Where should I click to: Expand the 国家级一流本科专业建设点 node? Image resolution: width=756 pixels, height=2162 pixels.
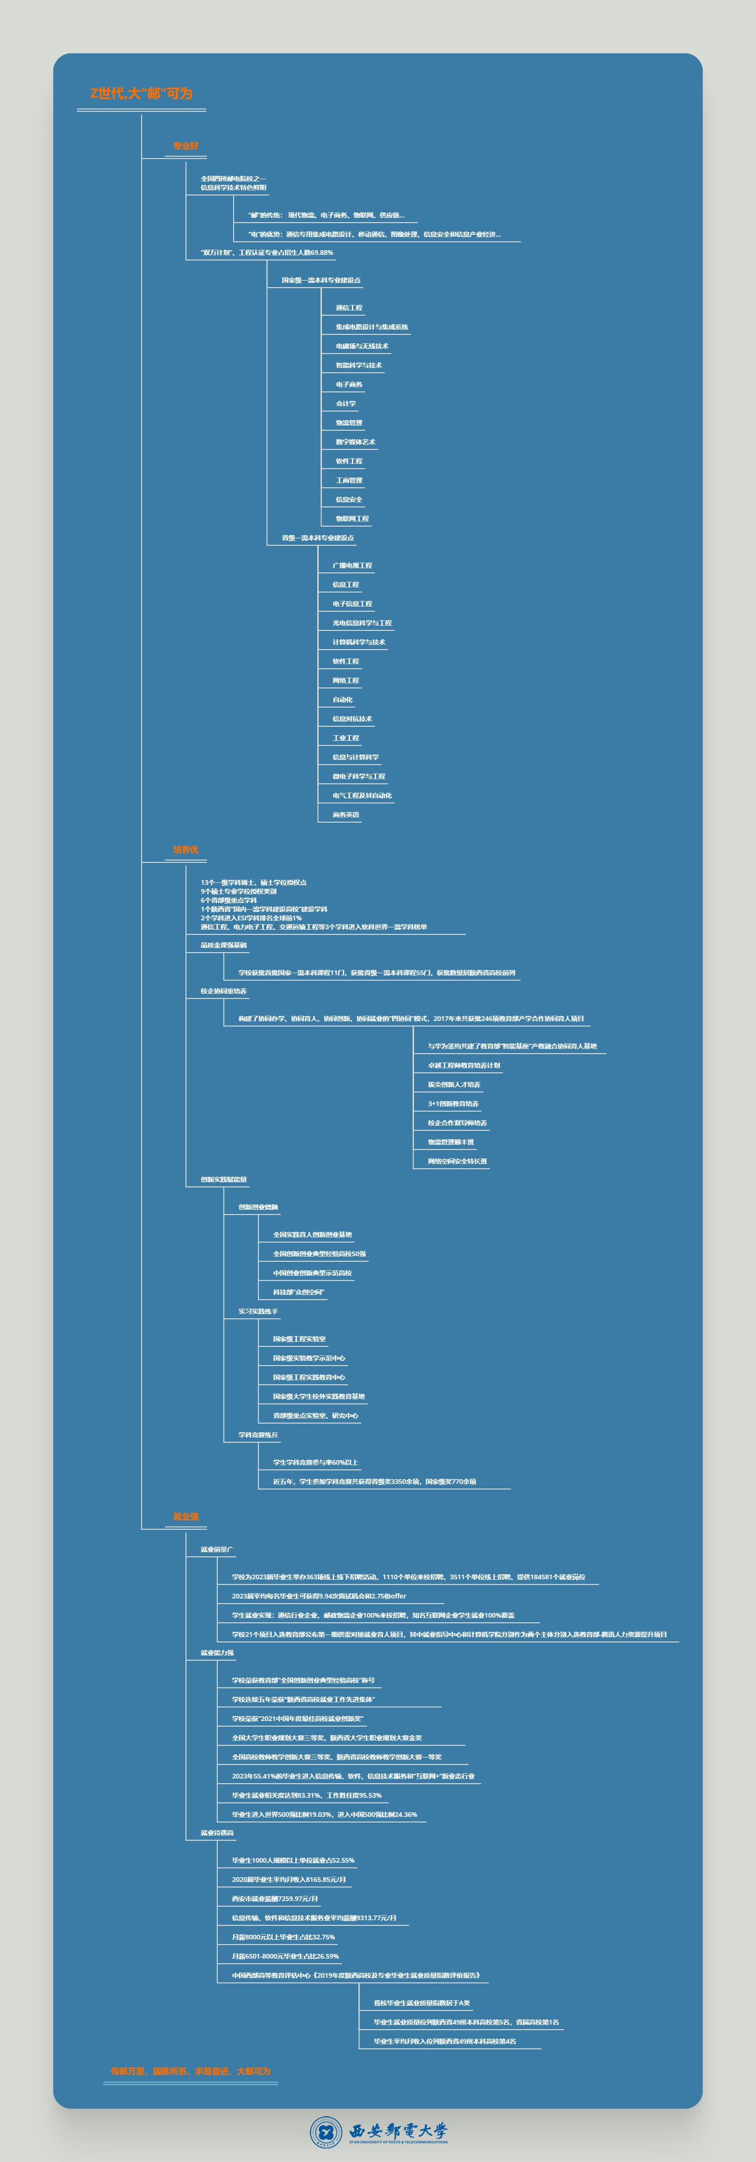(321, 280)
